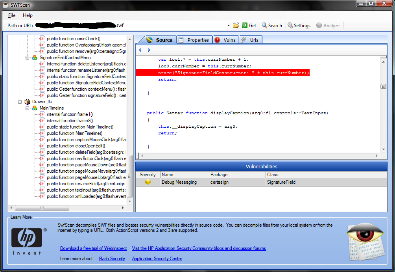Screen dimensions: 395x272
Task: Select internal function frame8()
Action: tap(70, 121)
